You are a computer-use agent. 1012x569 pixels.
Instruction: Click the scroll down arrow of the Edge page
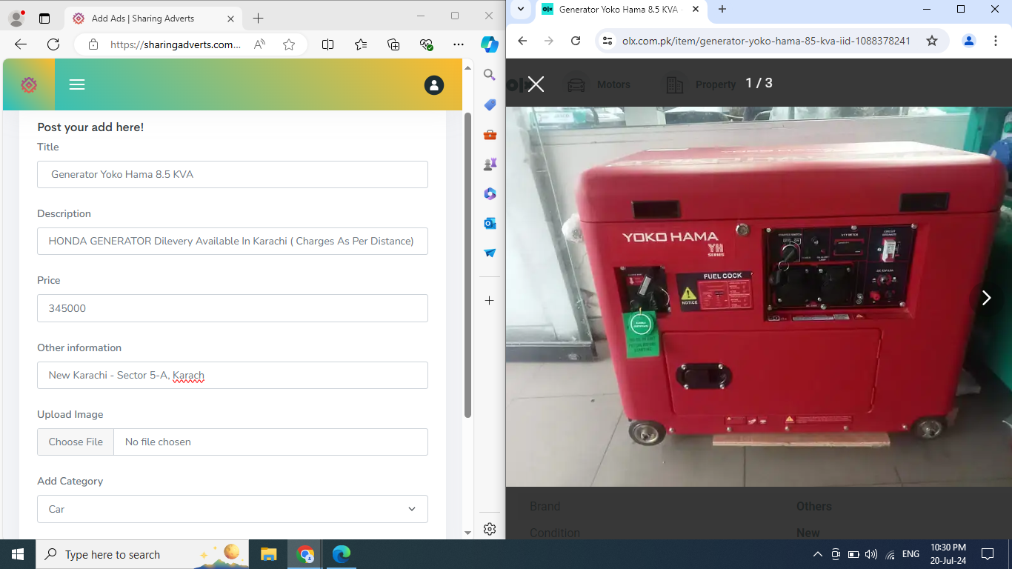pyautogui.click(x=467, y=533)
